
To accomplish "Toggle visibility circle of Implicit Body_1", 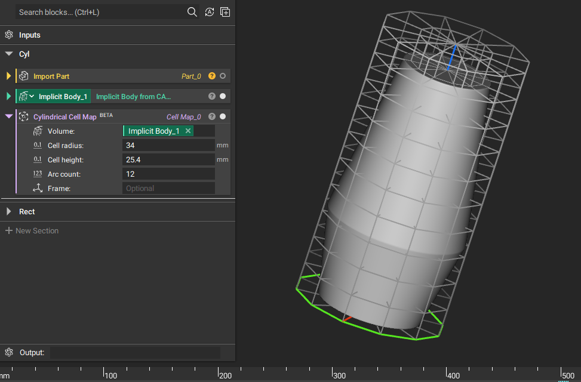I will [x=223, y=96].
